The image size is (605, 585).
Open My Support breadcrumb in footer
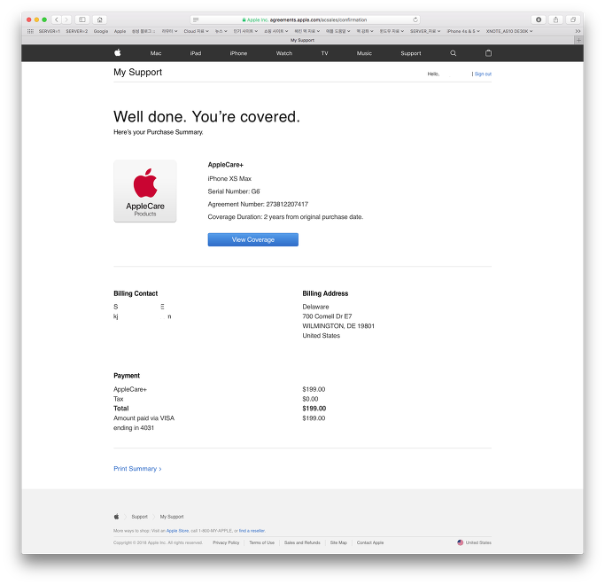pyautogui.click(x=172, y=517)
